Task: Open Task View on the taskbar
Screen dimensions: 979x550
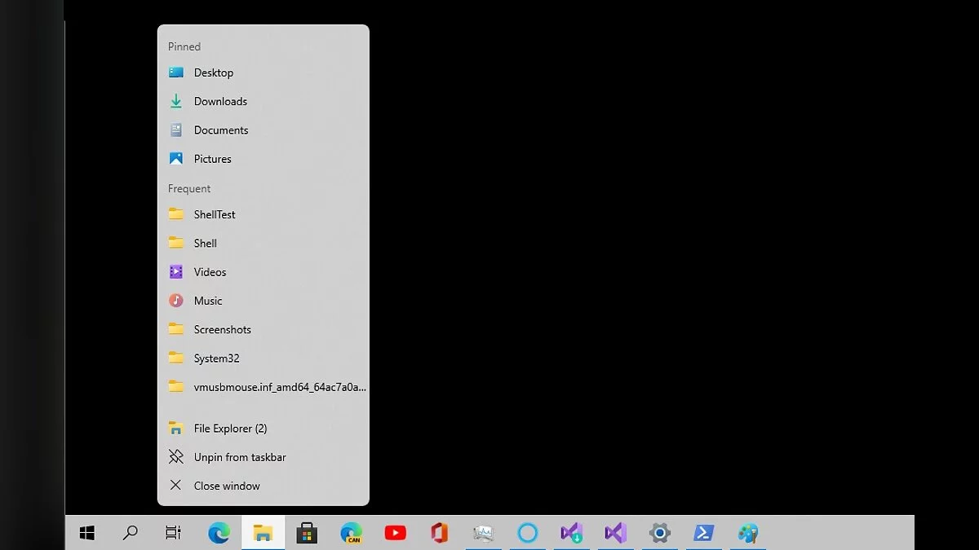Action: pos(174,533)
